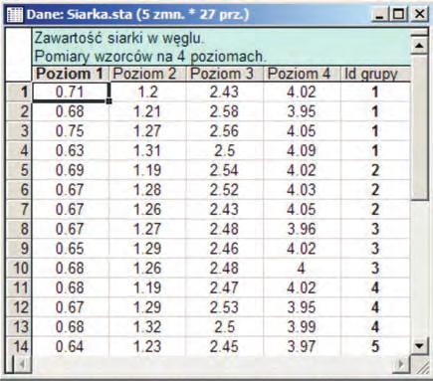Click cell 0.65 in row 9

point(71,249)
